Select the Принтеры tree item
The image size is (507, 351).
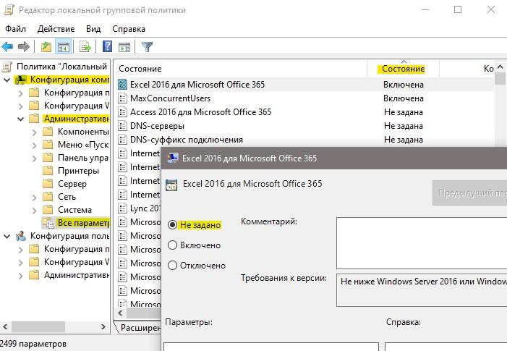78,171
